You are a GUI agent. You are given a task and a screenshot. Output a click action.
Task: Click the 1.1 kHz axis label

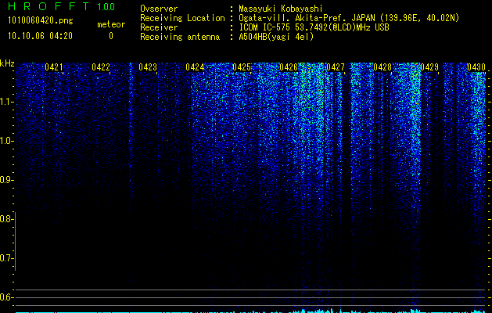coord(6,102)
